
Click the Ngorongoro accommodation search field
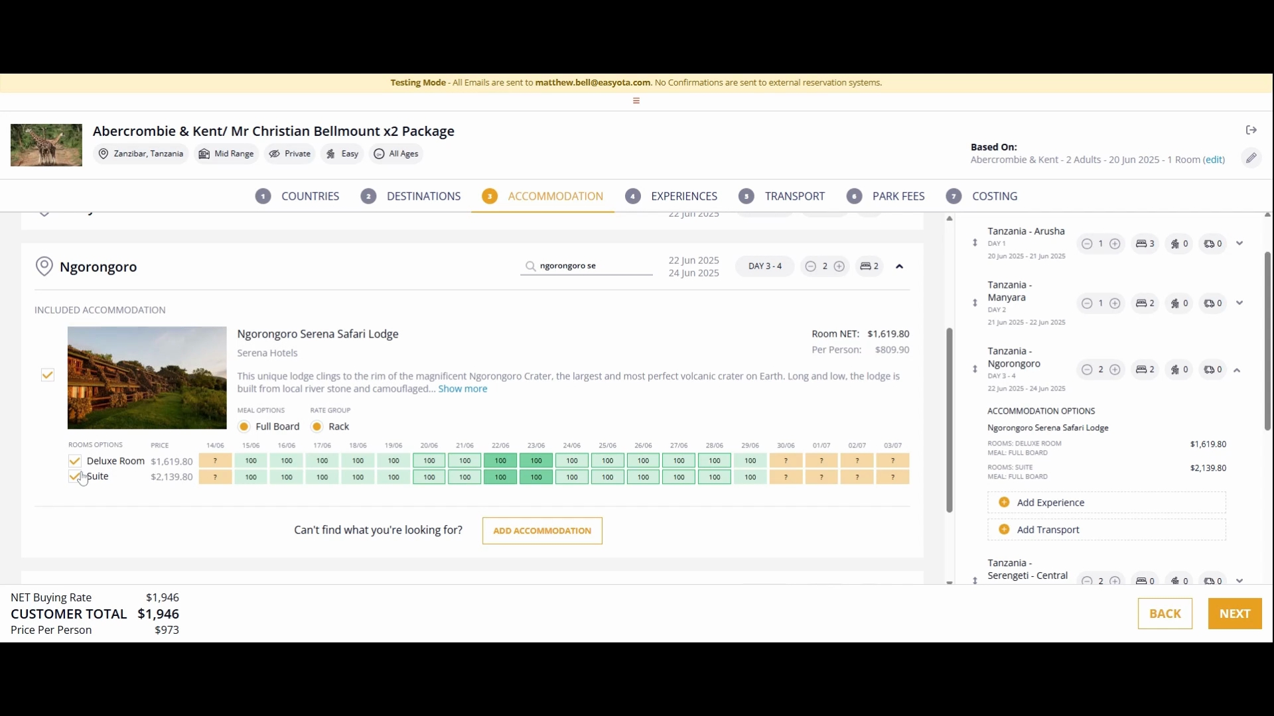[x=587, y=267]
